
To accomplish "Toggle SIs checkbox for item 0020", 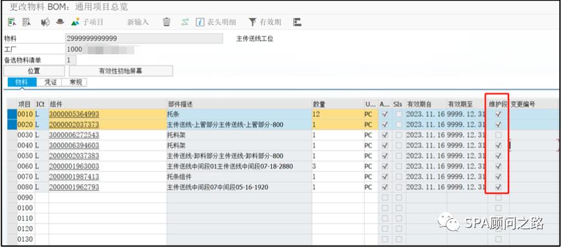I will pos(399,125).
